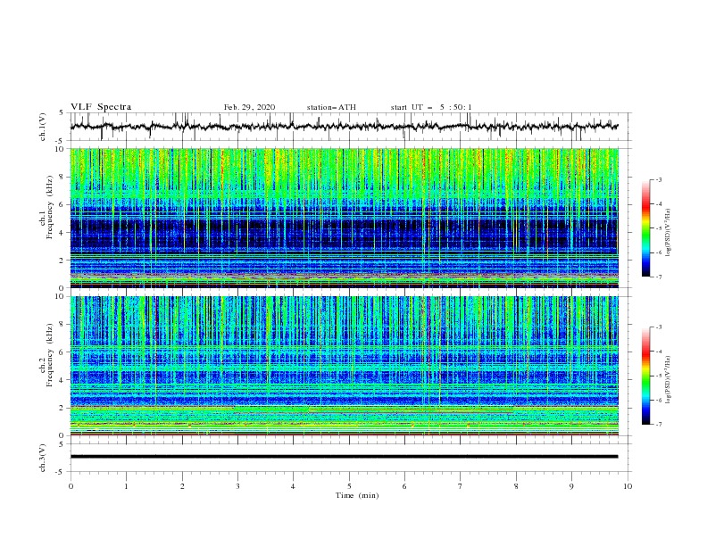The height and width of the screenshot is (546, 707).
Task: Click the "6" minute label on the time axis
Action: click(404, 486)
